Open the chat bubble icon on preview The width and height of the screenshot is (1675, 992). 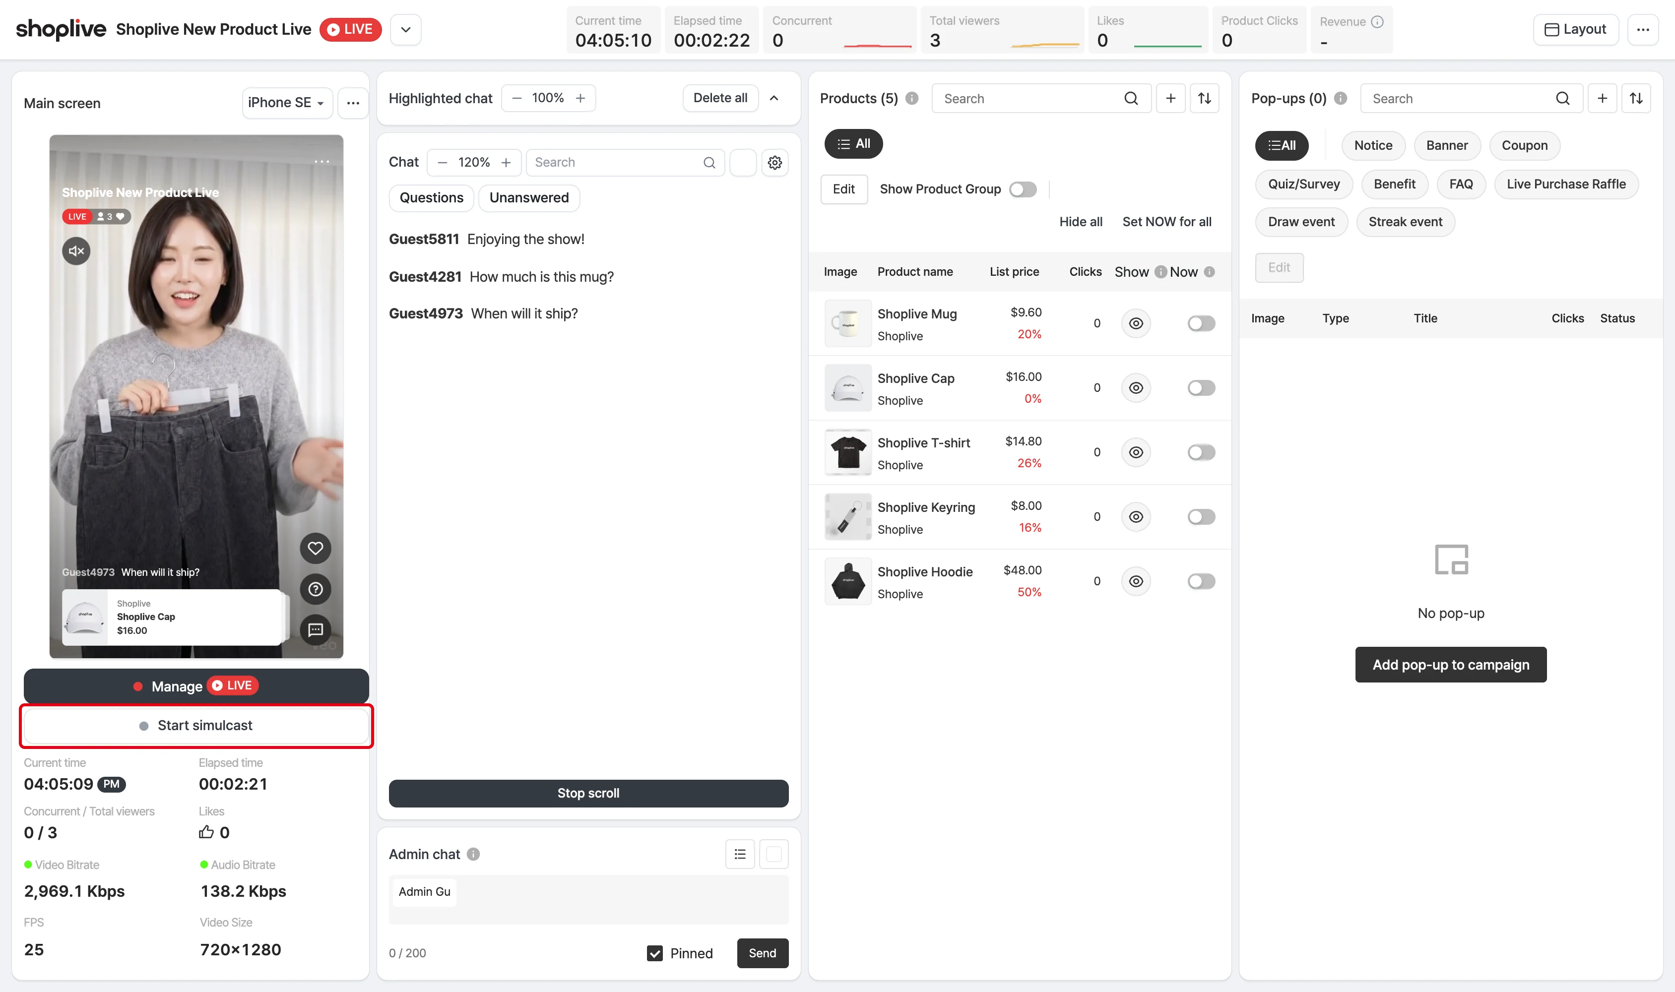316,630
